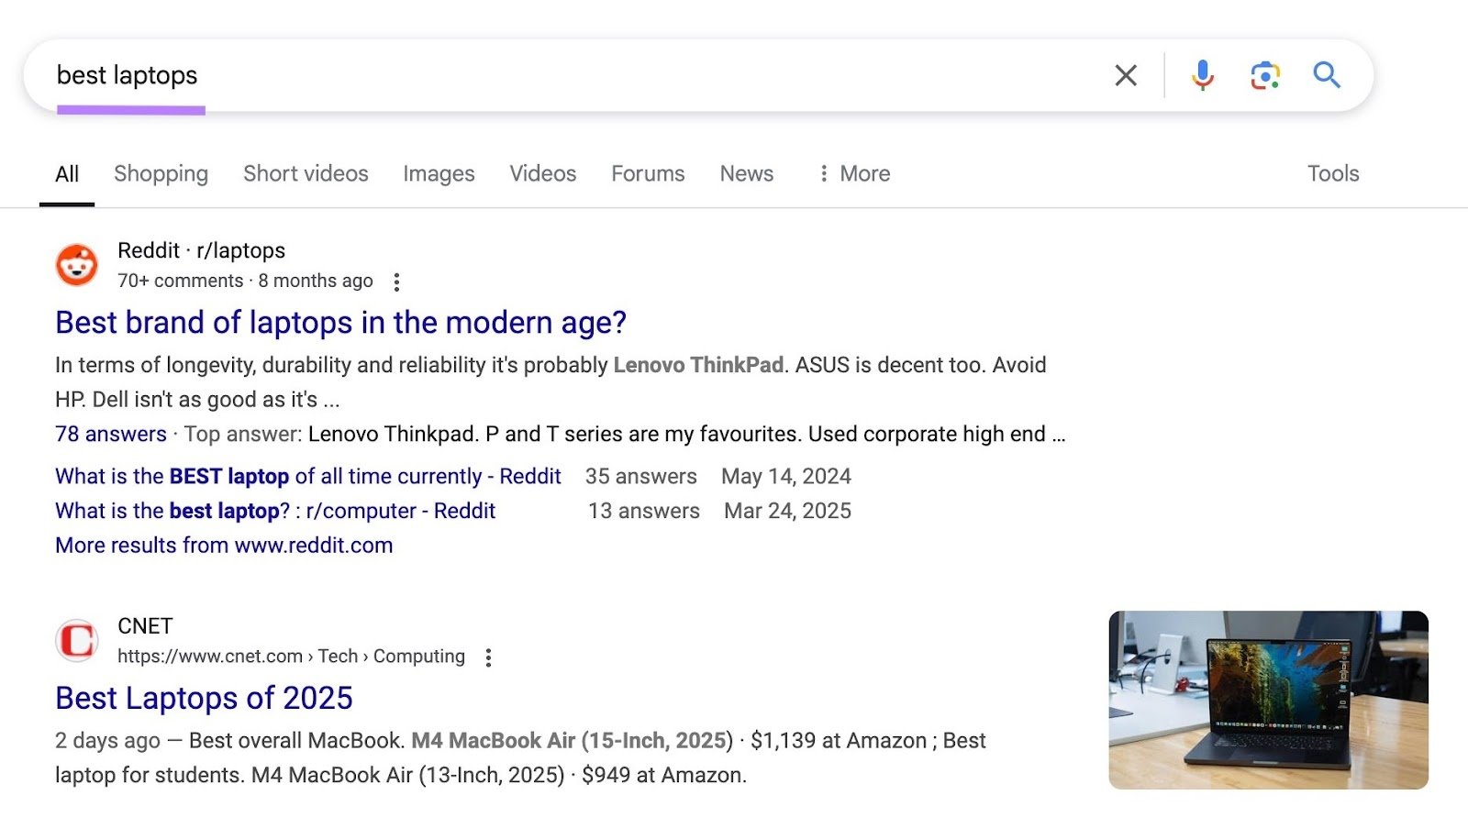
Task: Open Google Lens image search
Action: [x=1264, y=75]
